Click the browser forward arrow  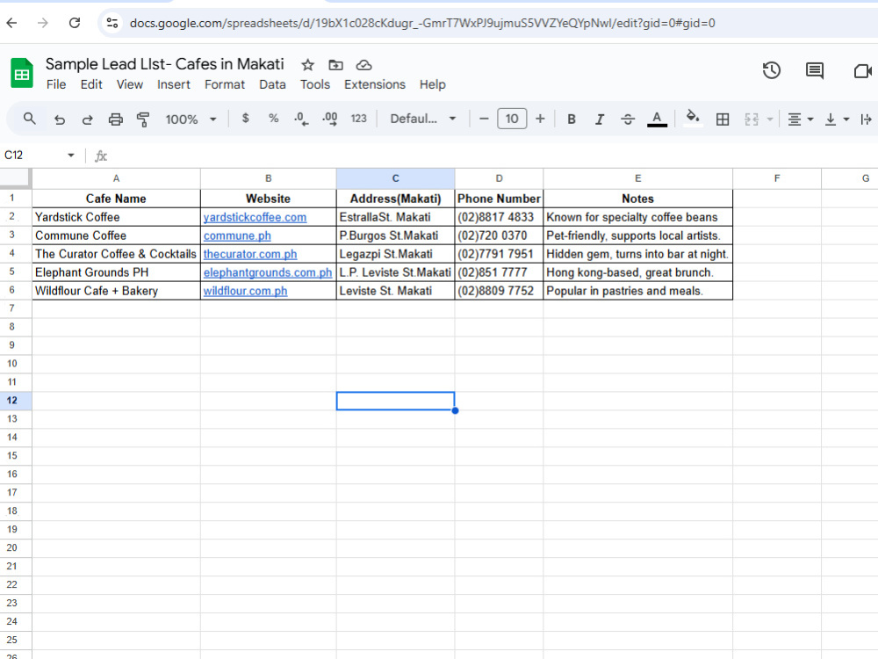click(x=42, y=23)
